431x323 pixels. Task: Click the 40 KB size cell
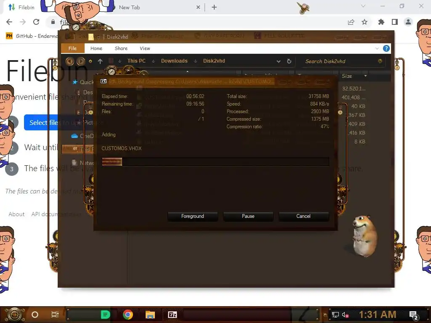[x=358, y=106]
